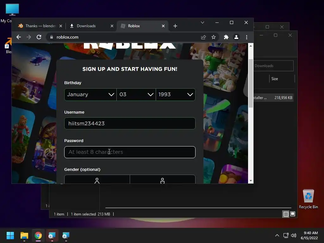Open the birthday month dropdown January

pyautogui.click(x=90, y=95)
